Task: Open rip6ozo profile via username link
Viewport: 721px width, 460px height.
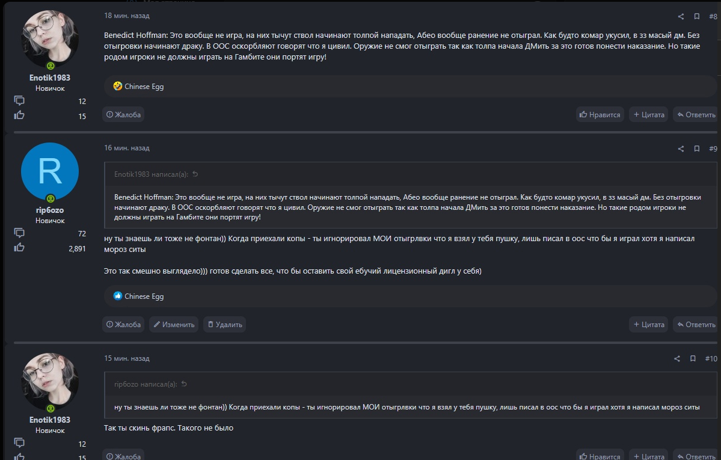Action: click(x=50, y=210)
